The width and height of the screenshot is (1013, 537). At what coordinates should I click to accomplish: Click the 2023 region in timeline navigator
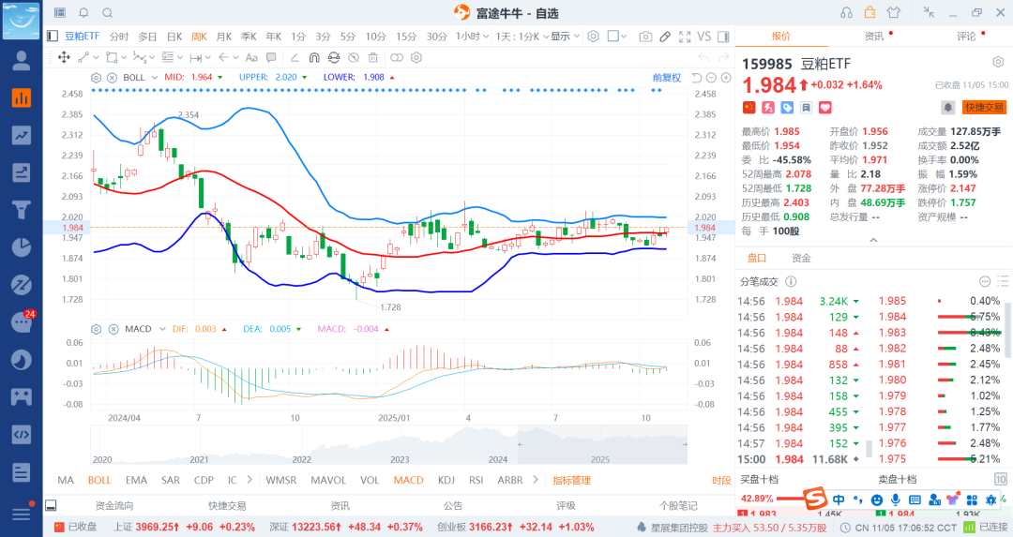tap(400, 459)
